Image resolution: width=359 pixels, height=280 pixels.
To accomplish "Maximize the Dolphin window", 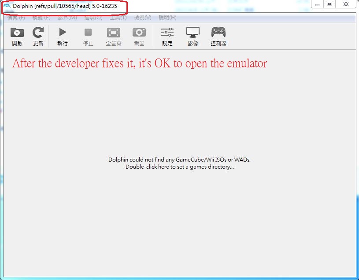I will tap(329, 4).
